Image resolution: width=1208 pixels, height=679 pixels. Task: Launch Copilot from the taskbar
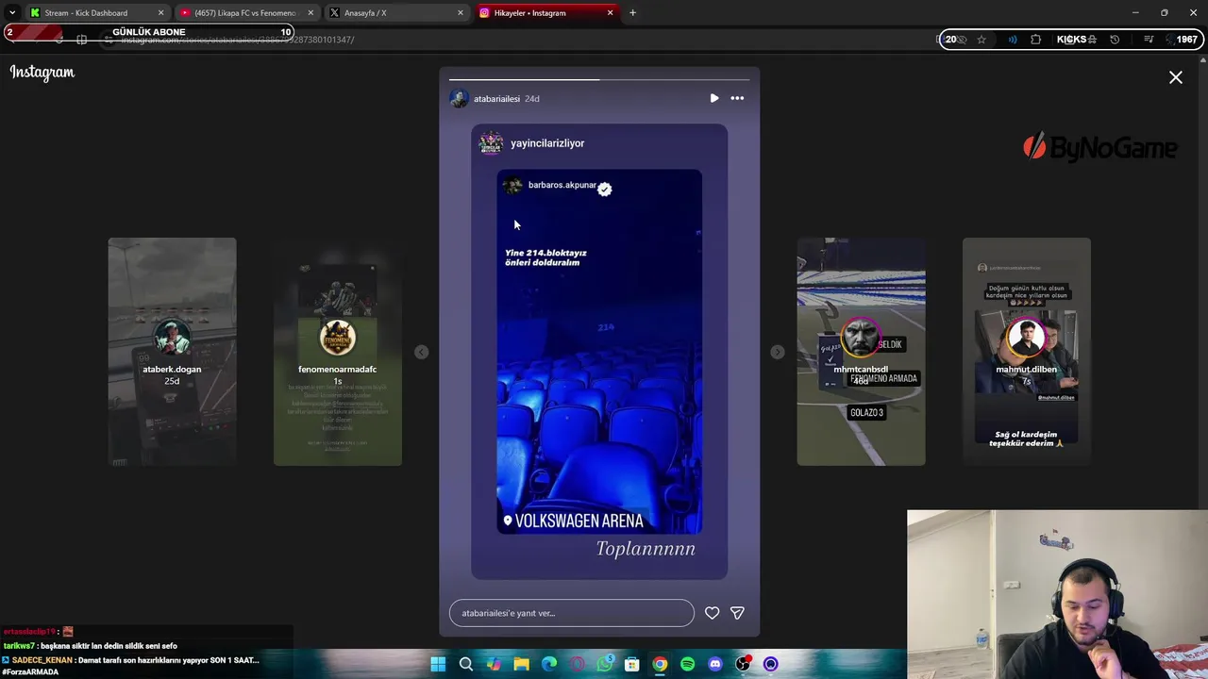pyautogui.click(x=494, y=664)
